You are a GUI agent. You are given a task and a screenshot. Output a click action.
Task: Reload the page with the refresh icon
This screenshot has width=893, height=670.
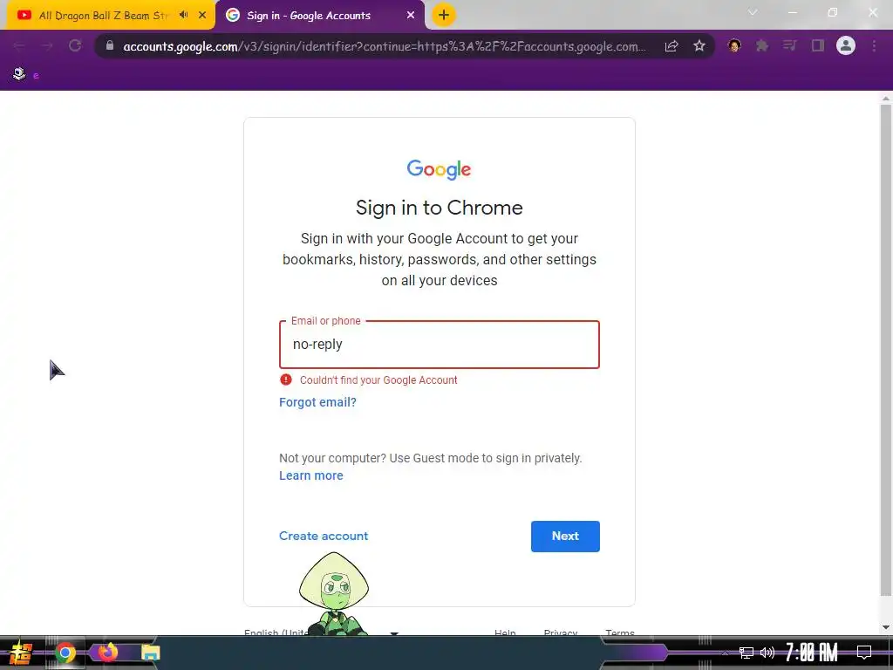(x=75, y=45)
